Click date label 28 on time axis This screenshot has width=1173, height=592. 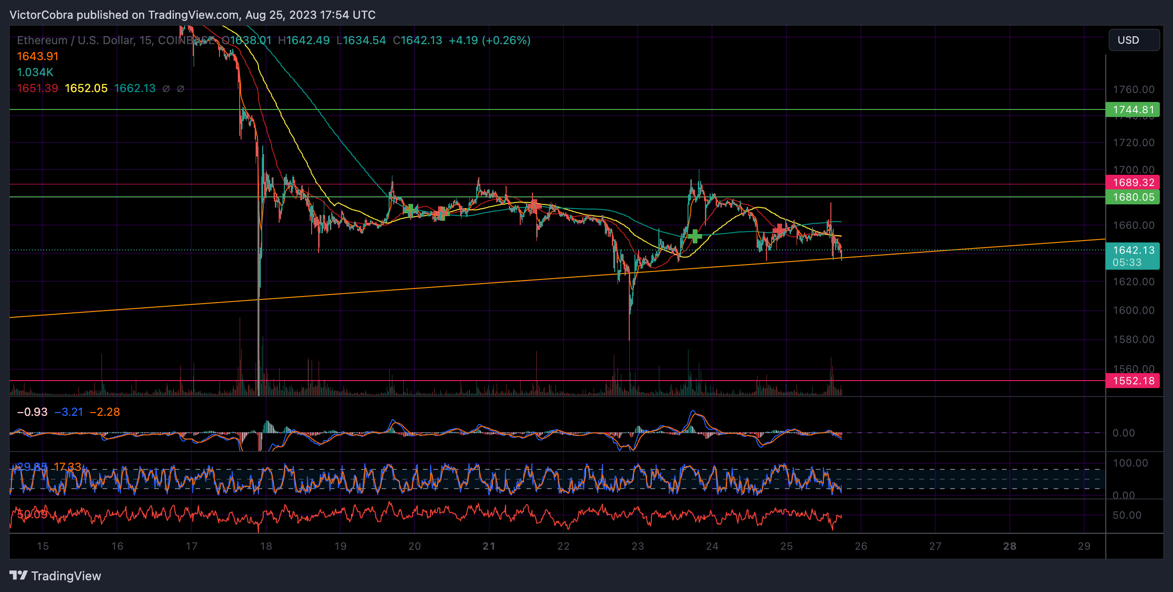tap(1009, 546)
